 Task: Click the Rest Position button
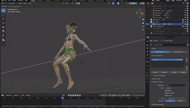179,52
